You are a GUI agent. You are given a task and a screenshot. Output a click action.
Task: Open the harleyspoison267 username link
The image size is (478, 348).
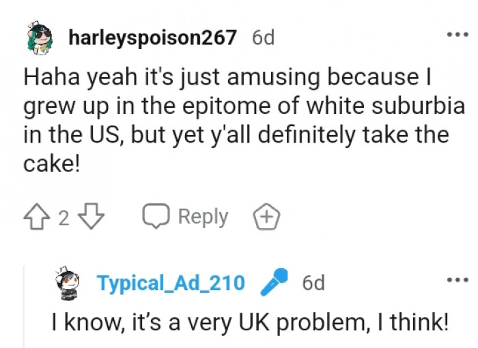point(153,38)
